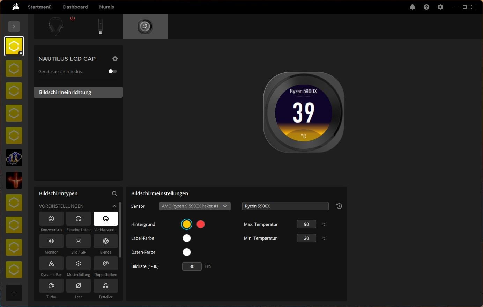Click the Min. Temperatur field showing 20
The height and width of the screenshot is (307, 483).
[306, 238]
